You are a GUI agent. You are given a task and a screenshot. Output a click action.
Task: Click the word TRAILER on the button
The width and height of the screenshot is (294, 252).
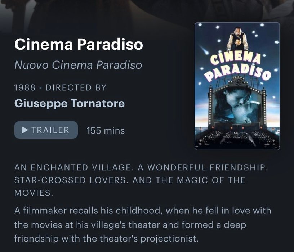tap(50, 130)
